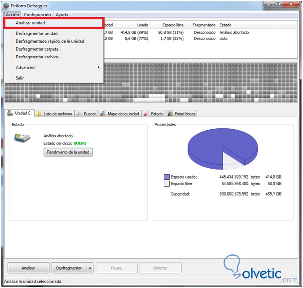Click the drive block map
Screen dimensions: 303x288
pos(151,82)
